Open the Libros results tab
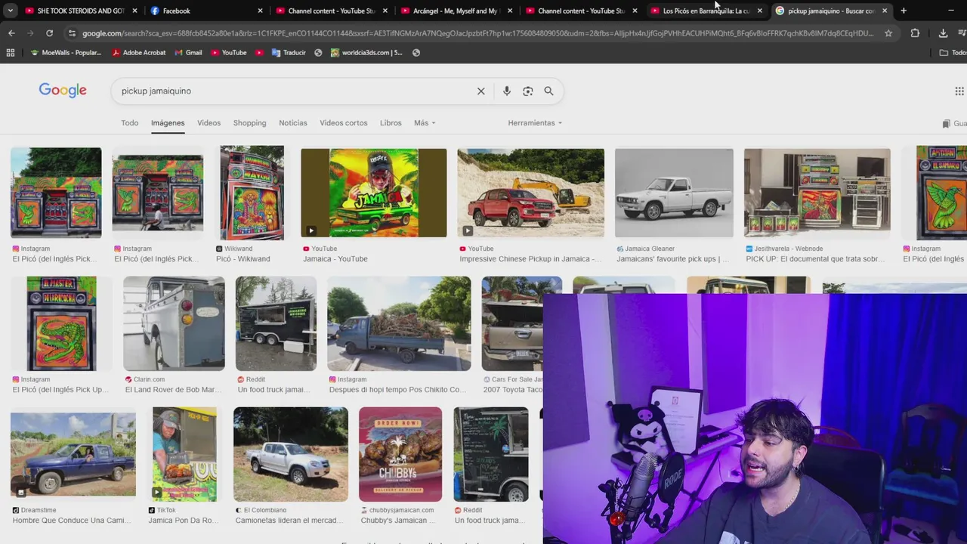This screenshot has height=544, width=967. click(391, 123)
